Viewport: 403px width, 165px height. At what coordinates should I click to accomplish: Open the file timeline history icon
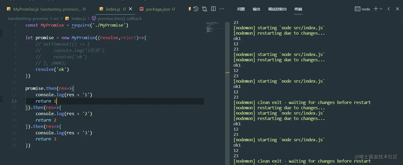point(196,9)
